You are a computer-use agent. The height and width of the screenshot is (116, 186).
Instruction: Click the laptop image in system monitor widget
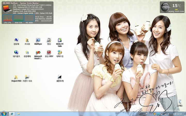point(7,9)
